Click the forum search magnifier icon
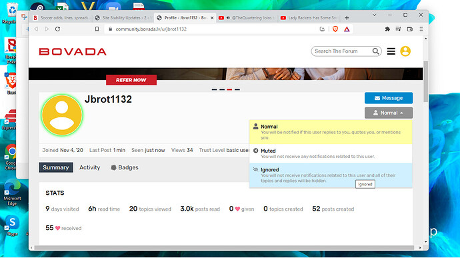 375,51
